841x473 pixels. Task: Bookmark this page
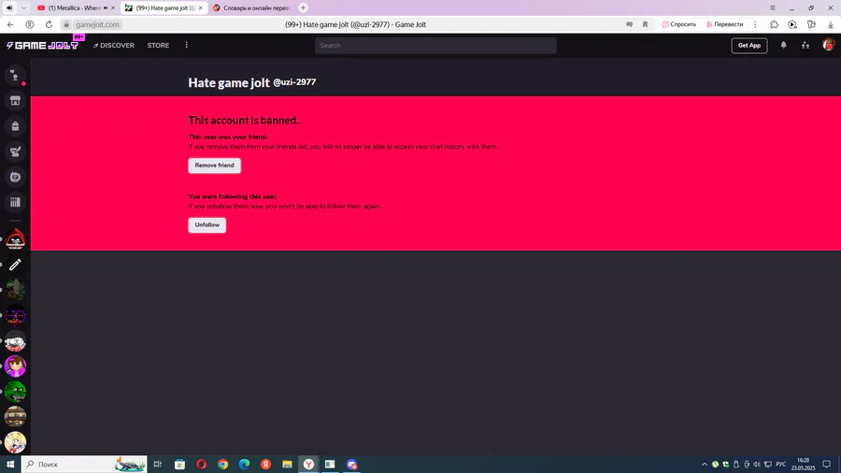tap(645, 24)
